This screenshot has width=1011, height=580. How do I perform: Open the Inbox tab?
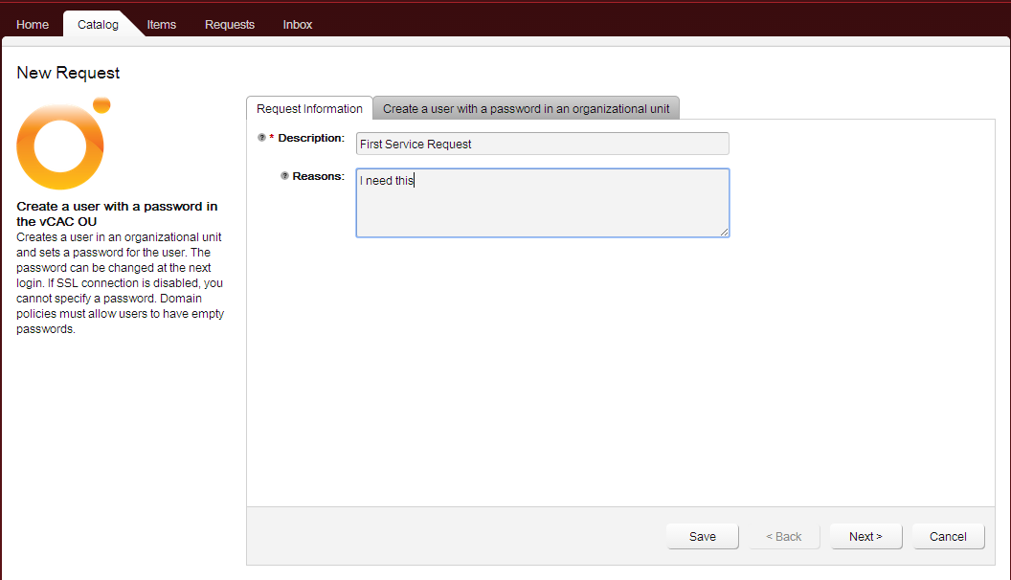click(298, 24)
